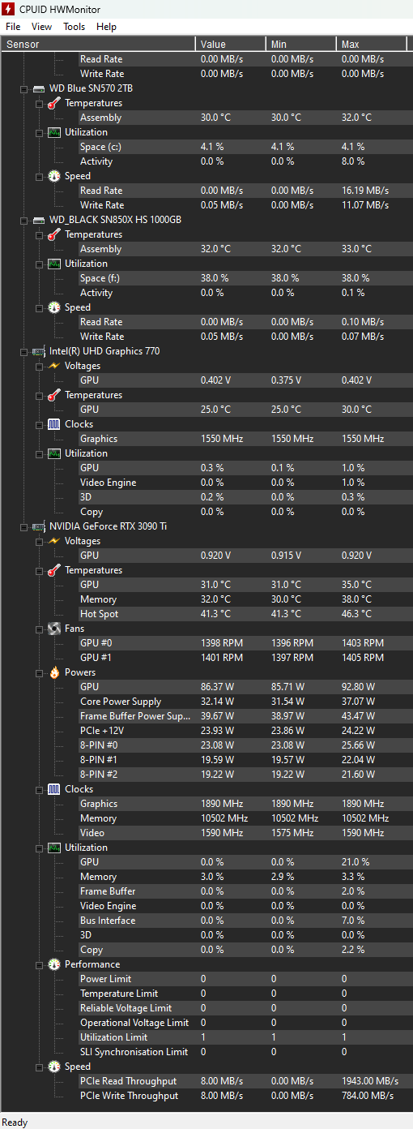Screen dimensions: 413x1129
Task: Click the Sensor column header
Action: (x=98, y=44)
